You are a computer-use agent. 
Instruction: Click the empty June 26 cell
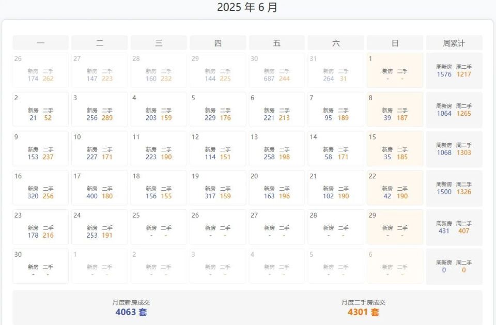pos(218,227)
